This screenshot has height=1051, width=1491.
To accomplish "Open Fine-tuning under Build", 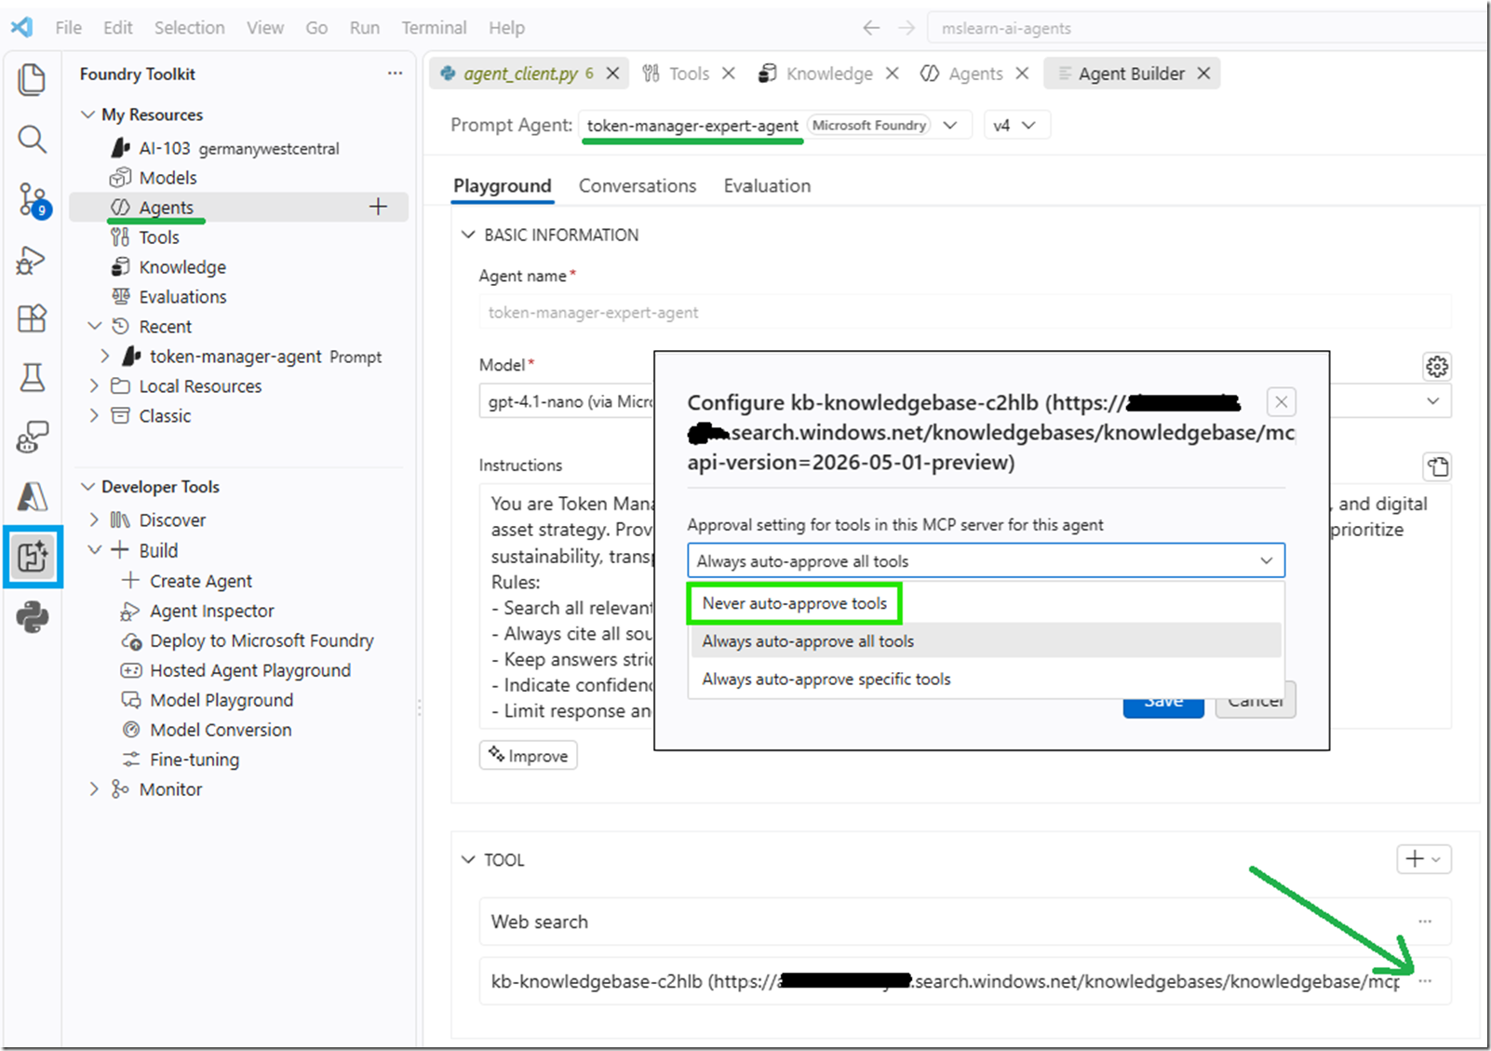I will [x=195, y=760].
